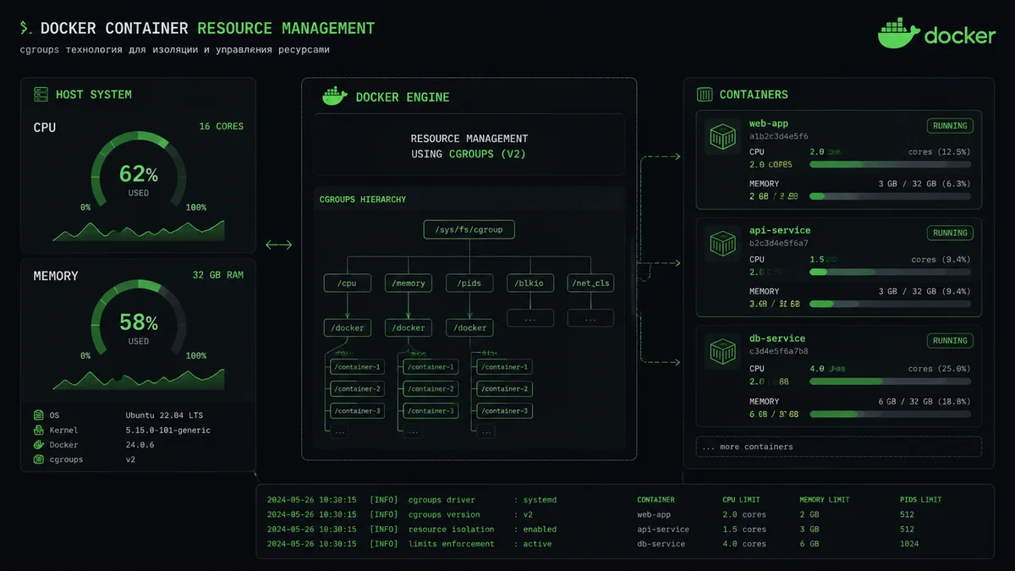Click the Docker Engine whale icon

(x=335, y=96)
